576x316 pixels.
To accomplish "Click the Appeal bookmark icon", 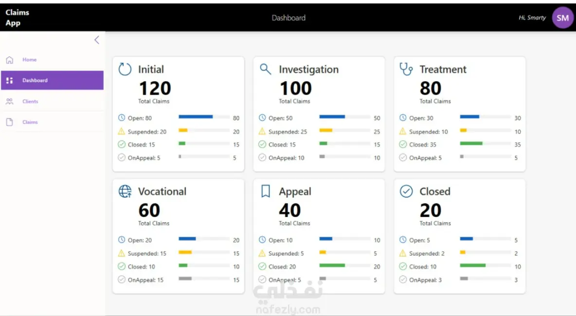I will [265, 191].
